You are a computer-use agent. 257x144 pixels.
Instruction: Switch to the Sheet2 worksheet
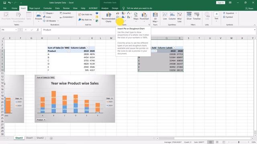[40, 138]
